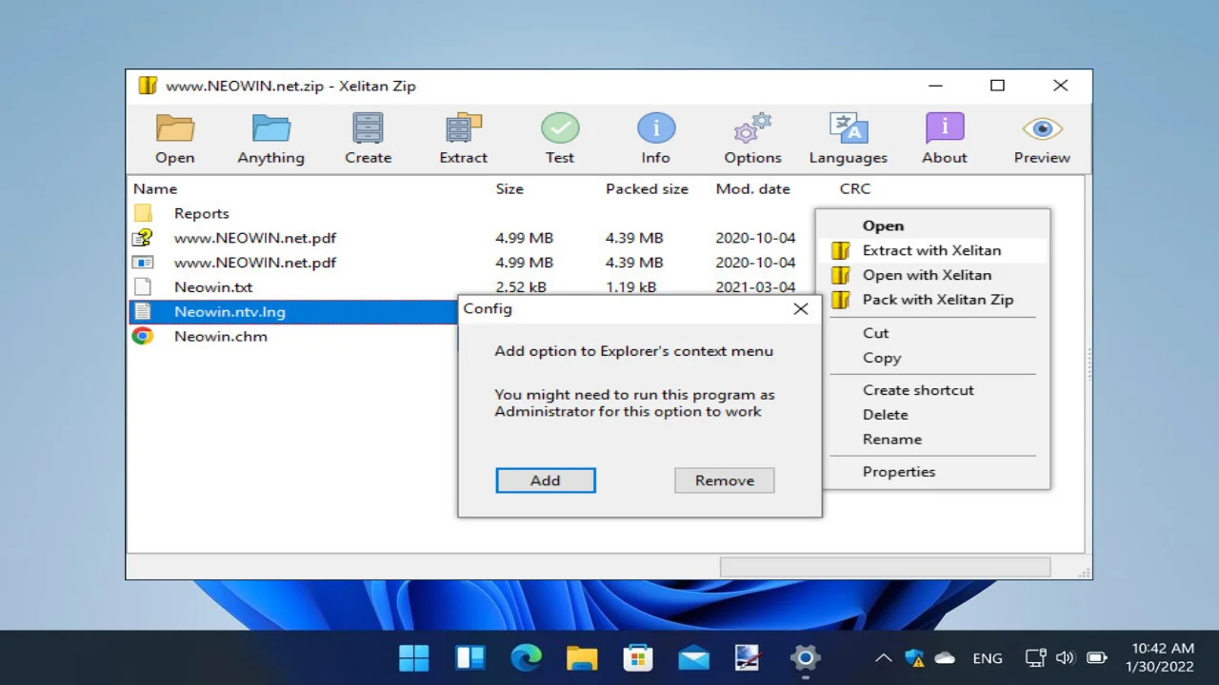
Task: Click the Widgets taskbar icon
Action: 470,657
